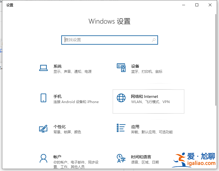Image resolution: width=219 pixels, height=171 pixels.
Task: Minimize the 设置 window
Action: [x=184, y=5]
